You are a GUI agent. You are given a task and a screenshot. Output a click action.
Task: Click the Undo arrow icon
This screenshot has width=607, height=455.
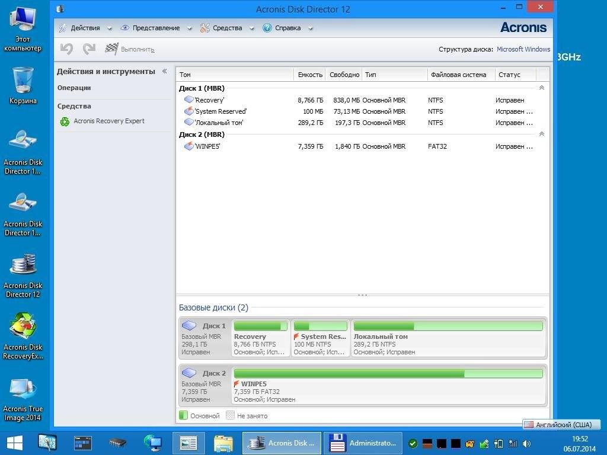[x=66, y=49]
